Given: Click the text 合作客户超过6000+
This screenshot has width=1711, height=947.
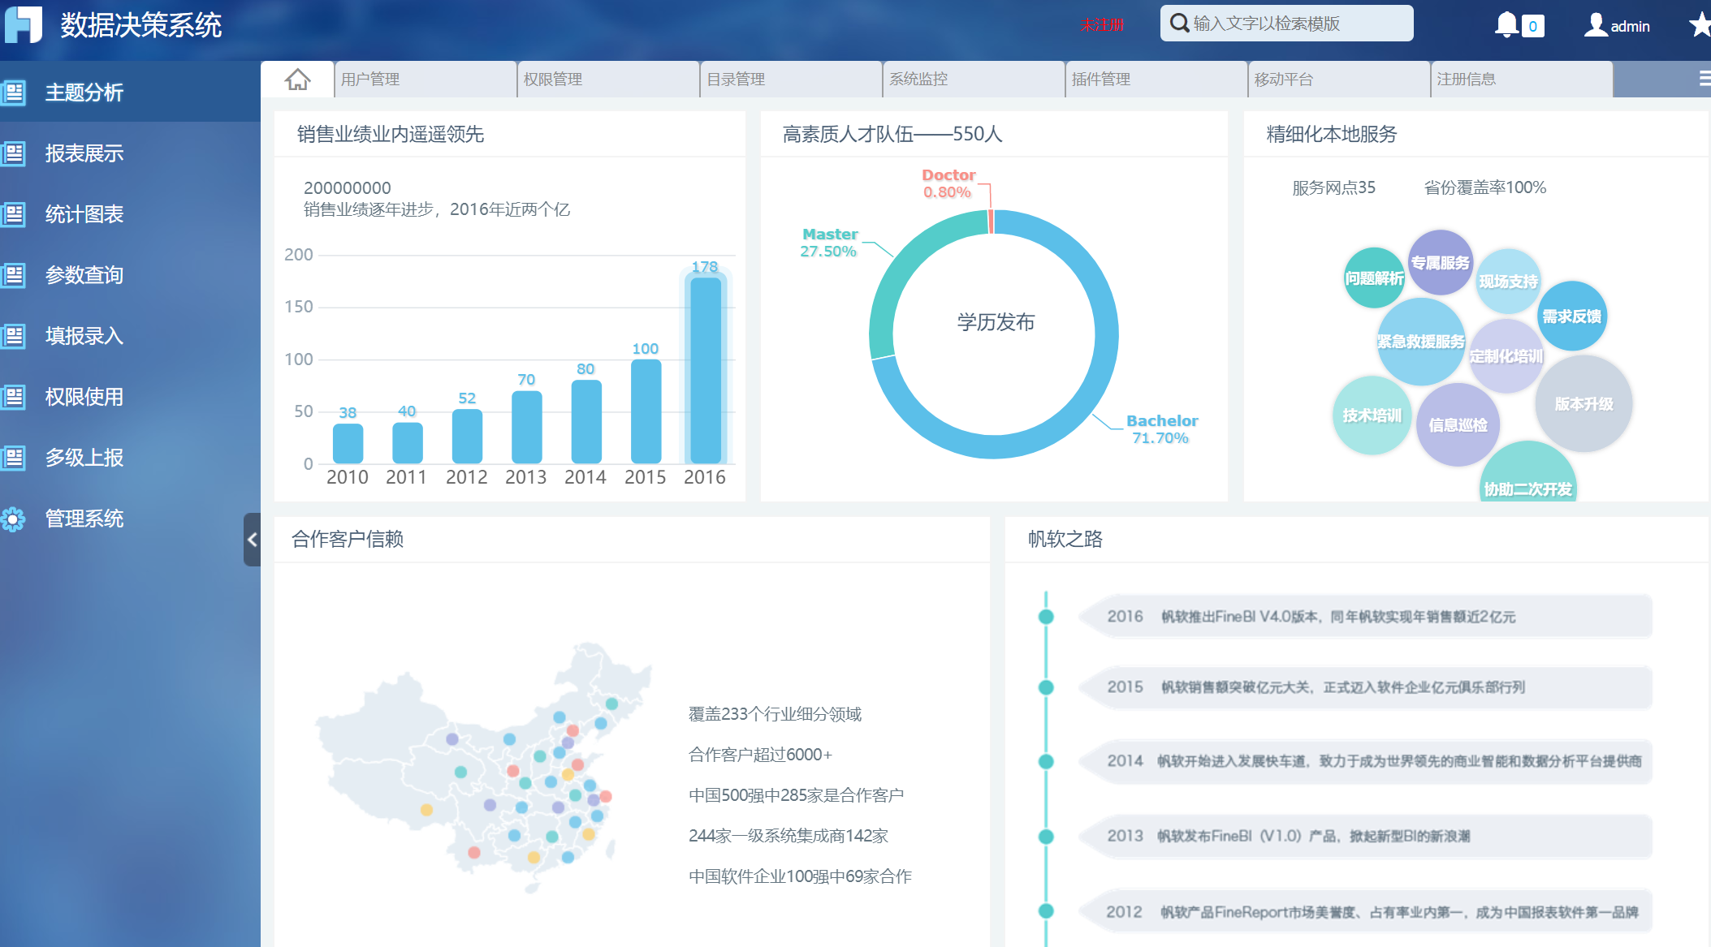Looking at the screenshot, I should click(760, 755).
